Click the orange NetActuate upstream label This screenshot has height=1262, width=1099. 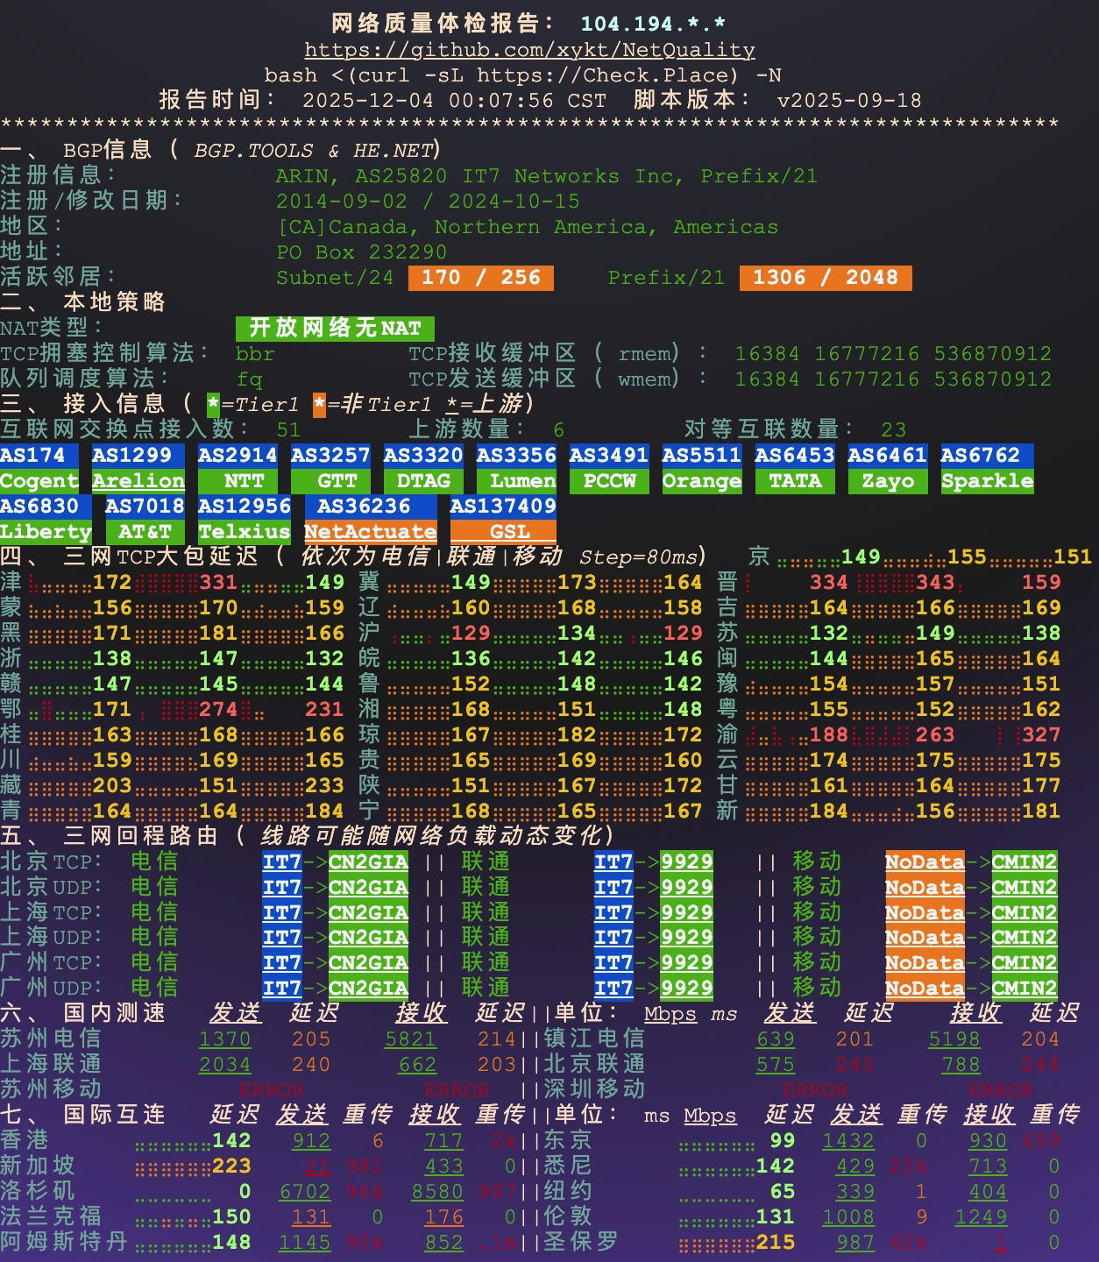tap(370, 531)
